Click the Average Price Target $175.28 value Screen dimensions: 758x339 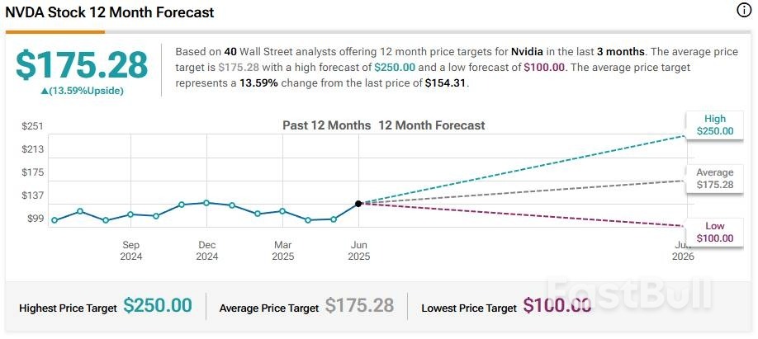tap(359, 306)
